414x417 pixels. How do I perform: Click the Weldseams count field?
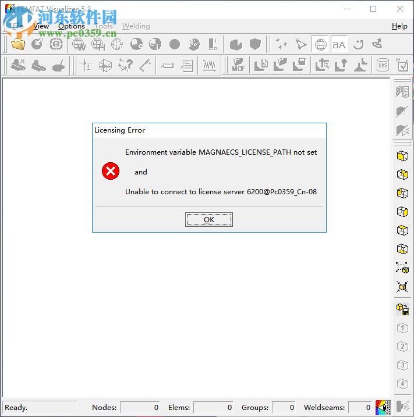click(360, 408)
